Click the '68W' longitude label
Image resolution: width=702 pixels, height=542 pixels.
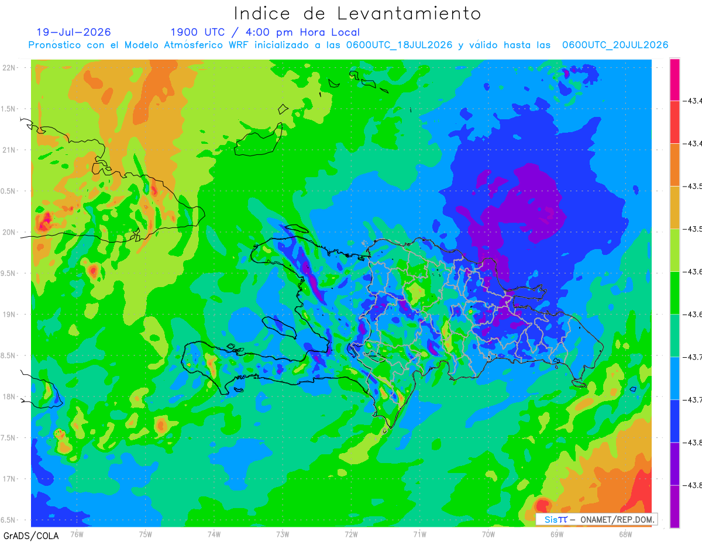tap(625, 533)
